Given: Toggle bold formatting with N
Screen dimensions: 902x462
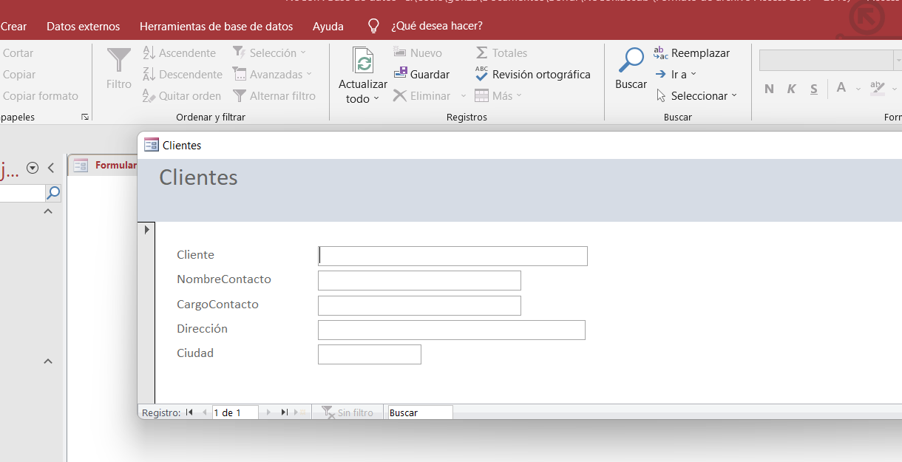Looking at the screenshot, I should point(769,88).
